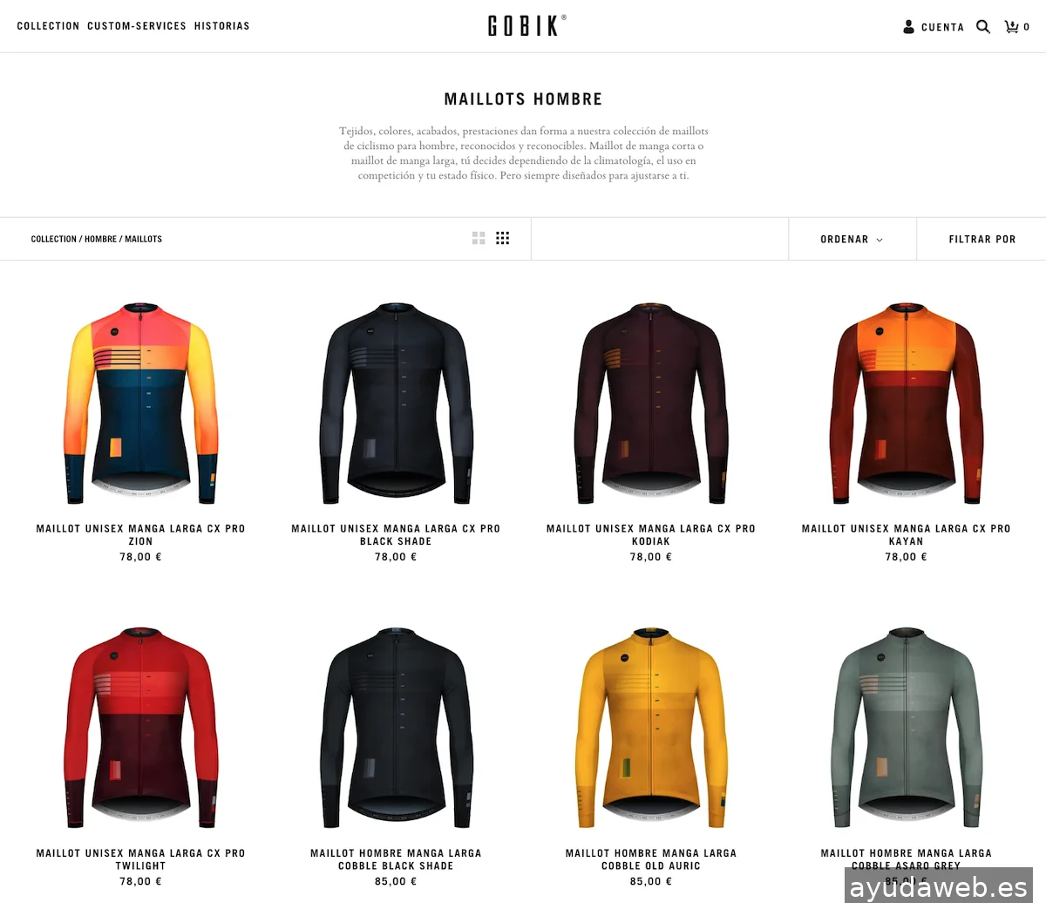Image resolution: width=1046 pixels, height=916 pixels.
Task: Click the CX Pro Kayan product title
Action: point(907,534)
